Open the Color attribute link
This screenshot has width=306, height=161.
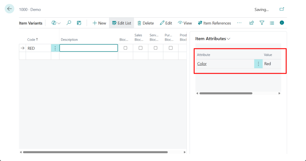click(202, 64)
